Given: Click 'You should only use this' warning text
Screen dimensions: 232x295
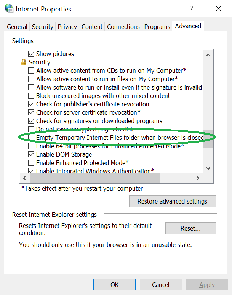Looking at the screenshot, I should pos(106,245).
